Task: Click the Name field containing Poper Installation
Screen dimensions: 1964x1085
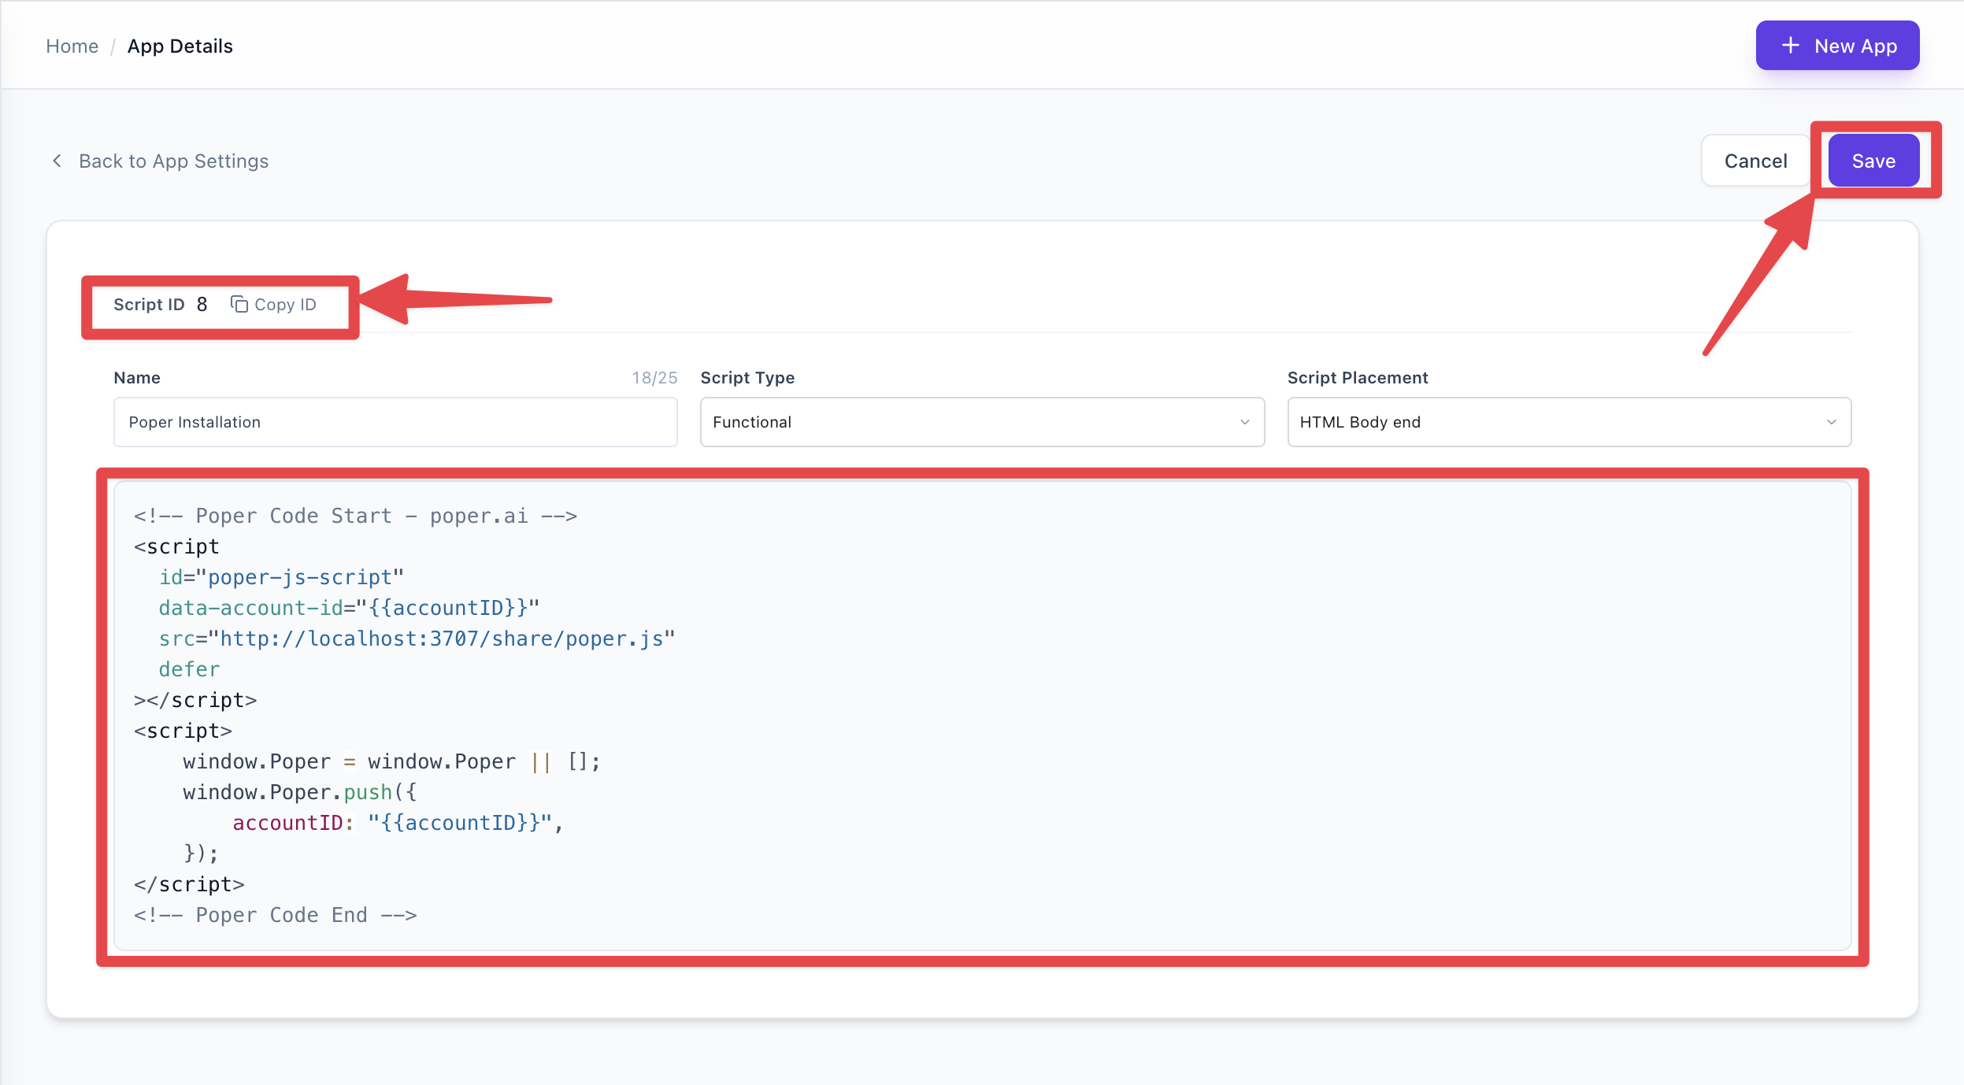Action: click(394, 422)
